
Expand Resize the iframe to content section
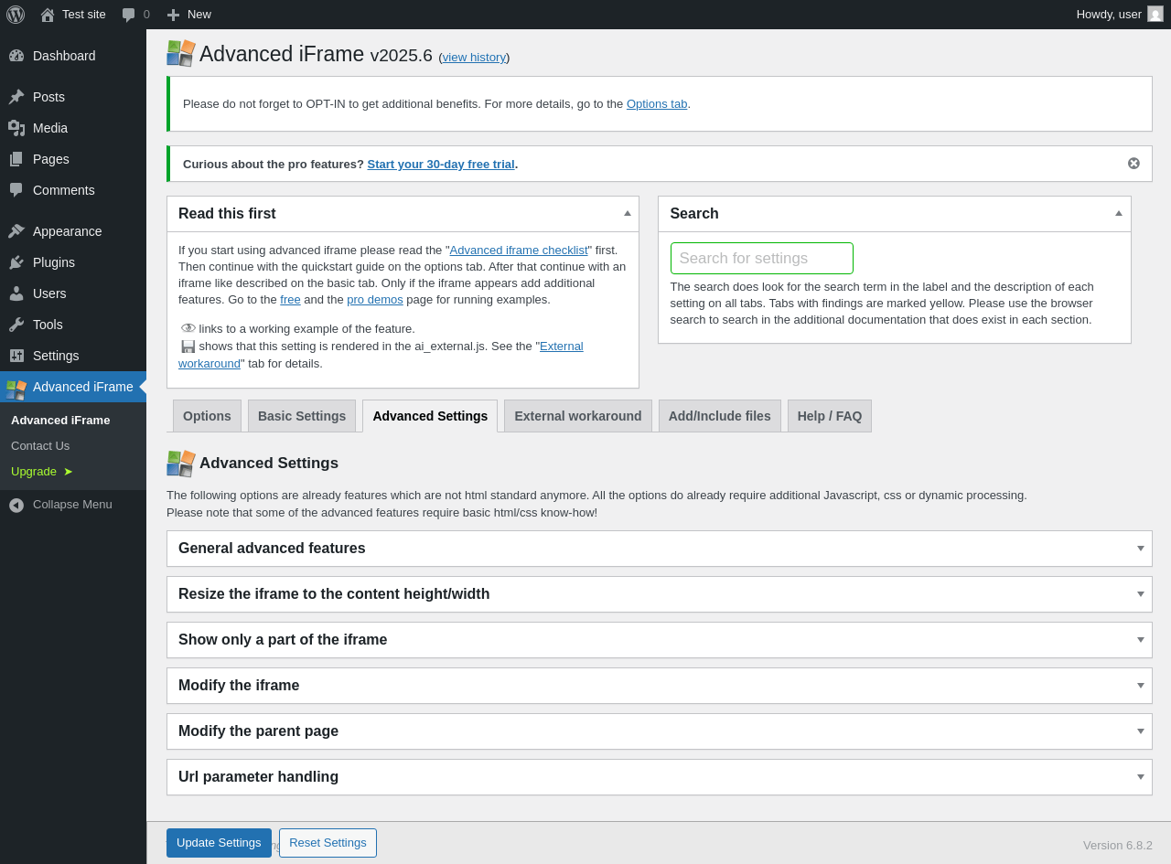coord(659,594)
